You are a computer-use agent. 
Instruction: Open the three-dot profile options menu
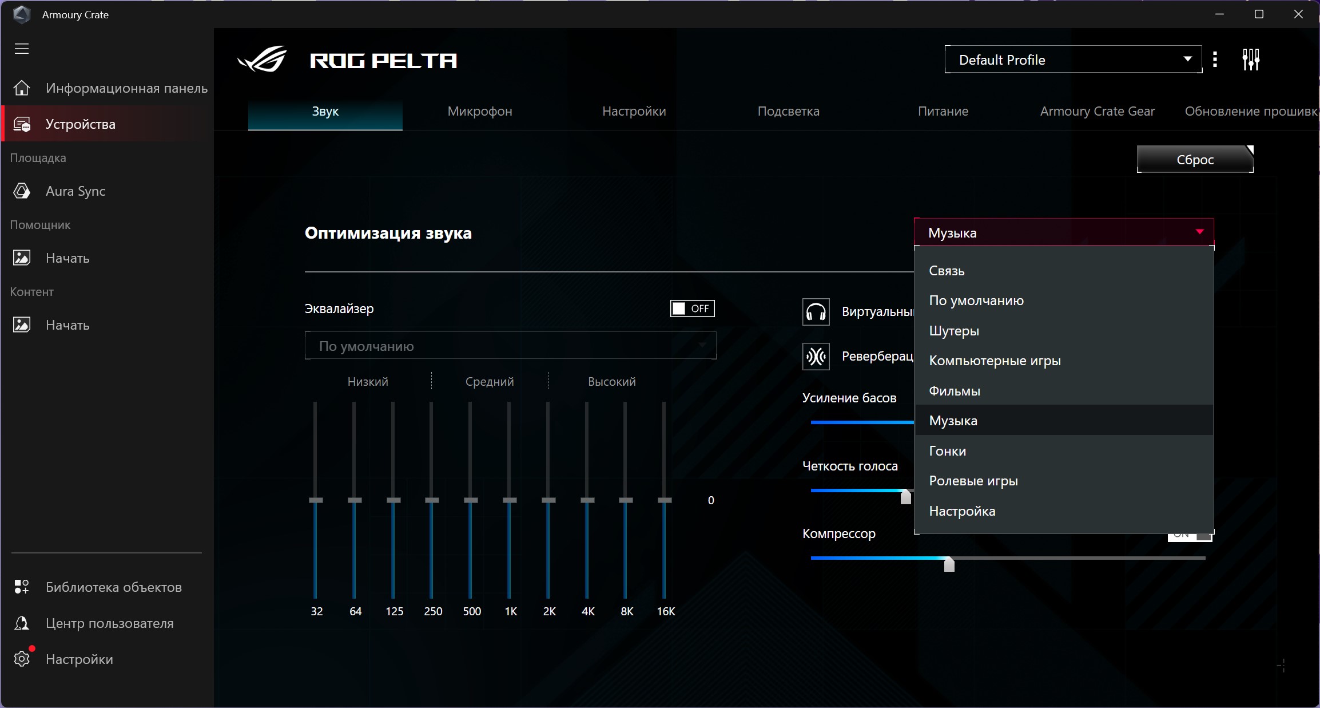(x=1215, y=60)
